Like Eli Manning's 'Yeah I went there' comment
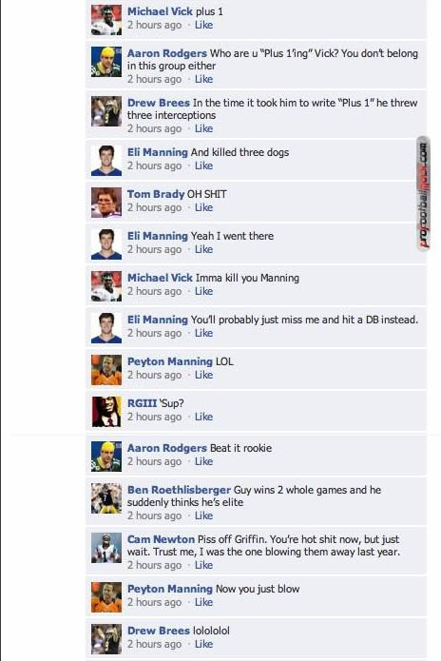This screenshot has width=441, height=661. pyautogui.click(x=203, y=249)
